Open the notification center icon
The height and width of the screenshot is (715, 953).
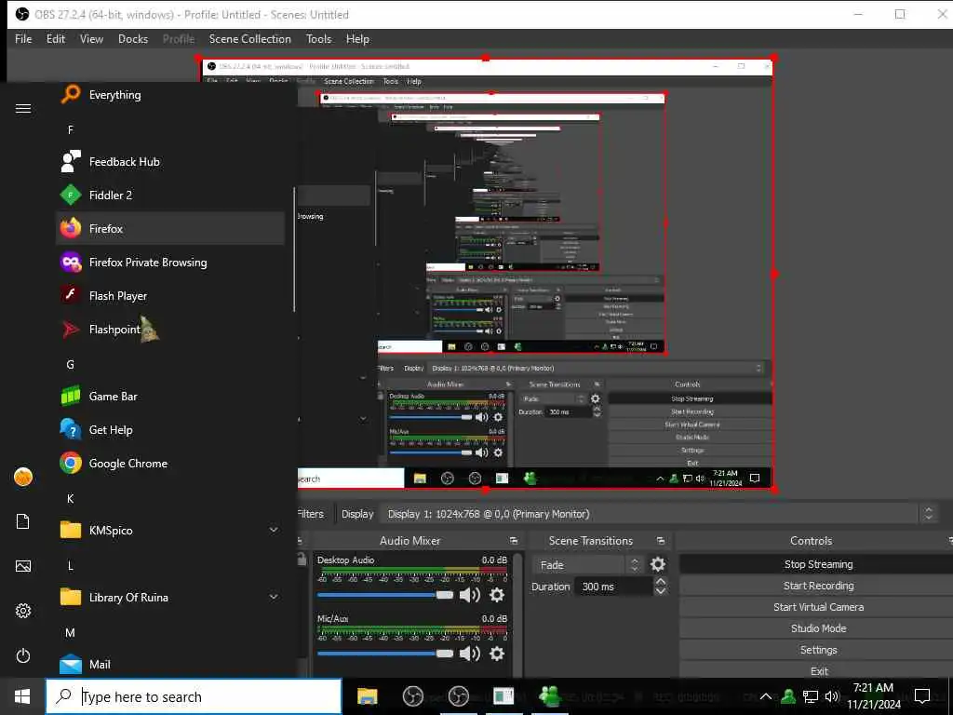922,696
